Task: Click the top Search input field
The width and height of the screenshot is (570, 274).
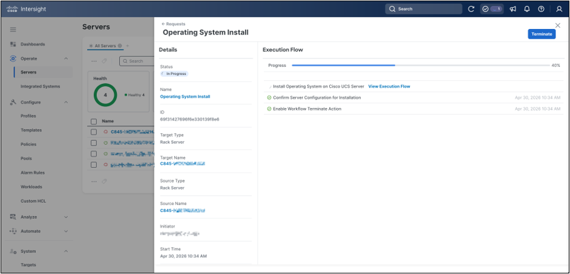Action: click(424, 9)
